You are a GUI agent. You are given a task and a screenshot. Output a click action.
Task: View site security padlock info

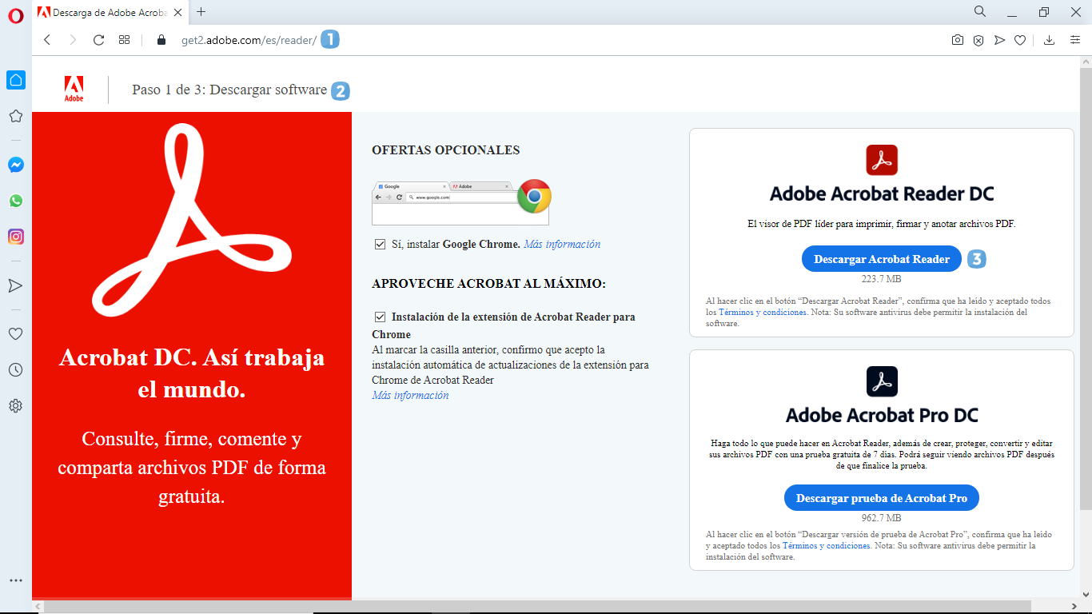point(161,40)
